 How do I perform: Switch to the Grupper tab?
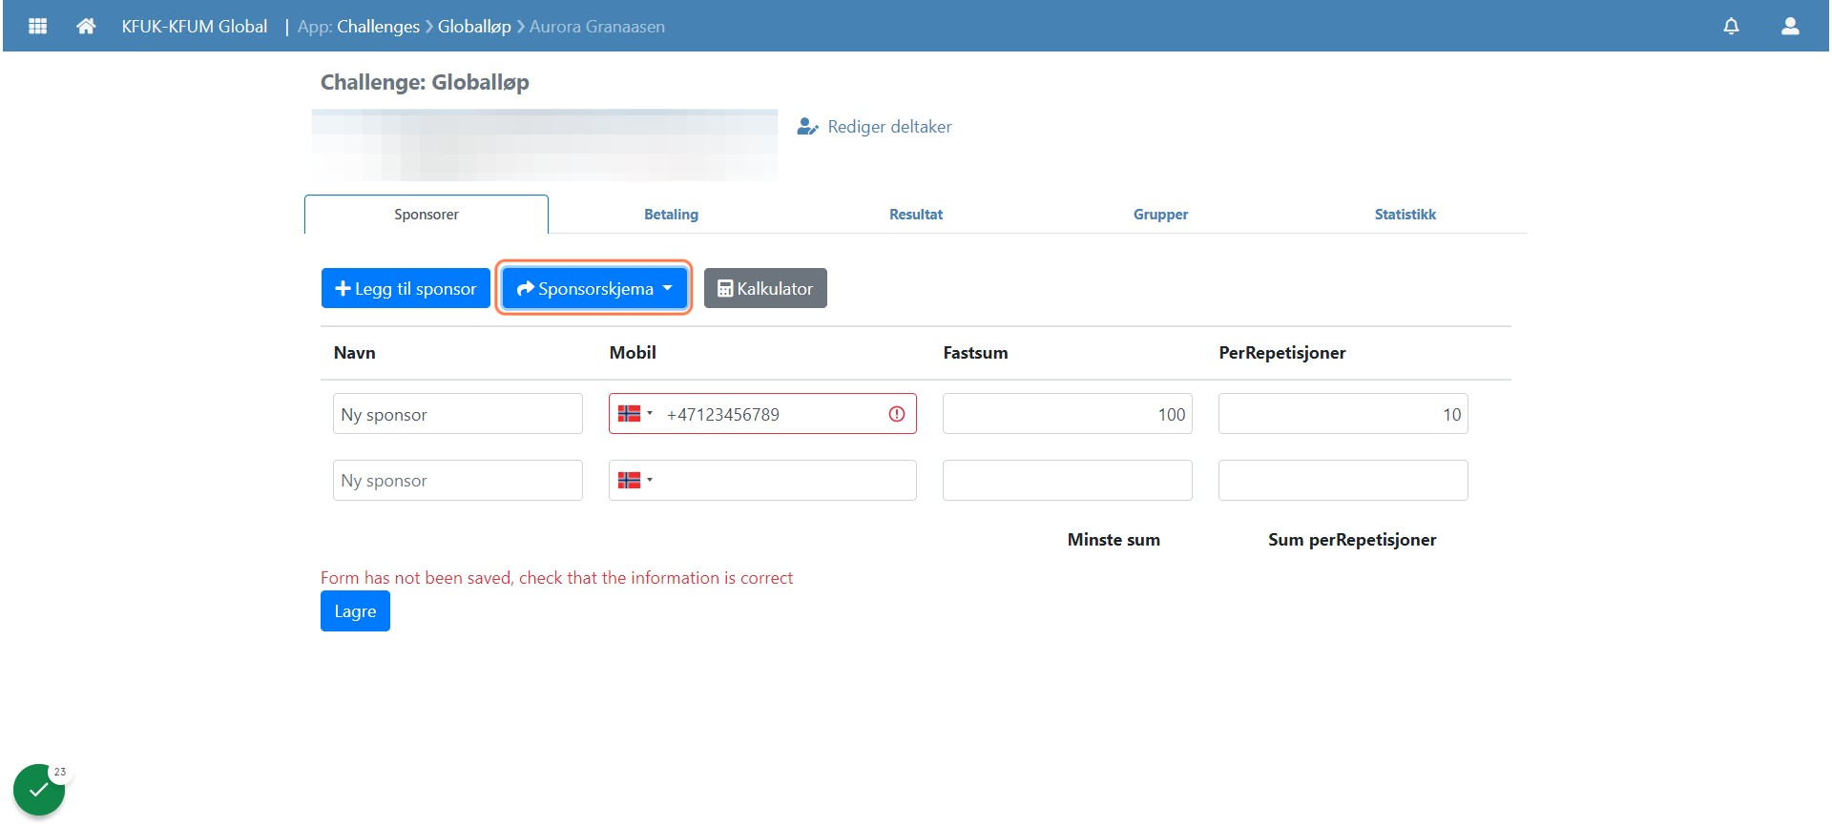click(x=1160, y=215)
